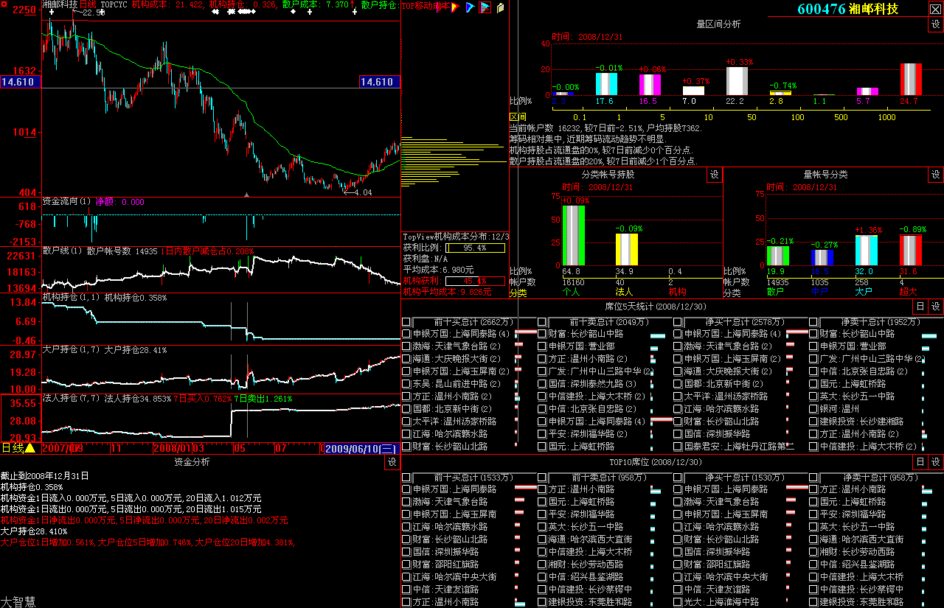Viewport: 944px width, 608px height.
Task: Click the tag-shaped chart icon in toolbar
Action: 501,7
